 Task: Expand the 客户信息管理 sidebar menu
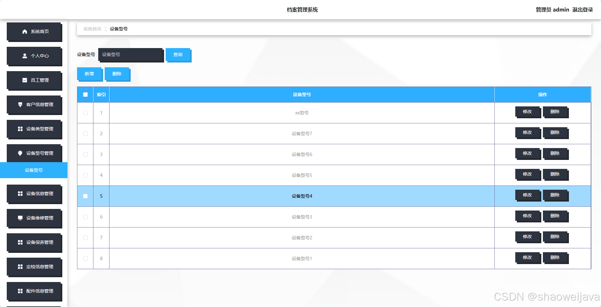coord(34,105)
